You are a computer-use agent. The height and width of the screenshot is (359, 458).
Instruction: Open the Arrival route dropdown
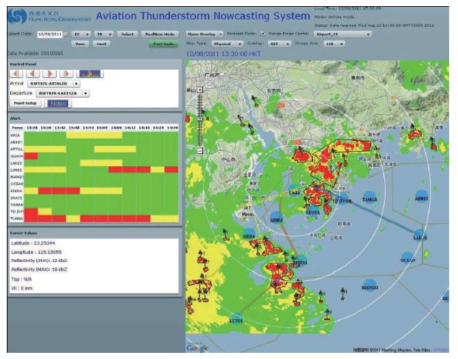76,83
